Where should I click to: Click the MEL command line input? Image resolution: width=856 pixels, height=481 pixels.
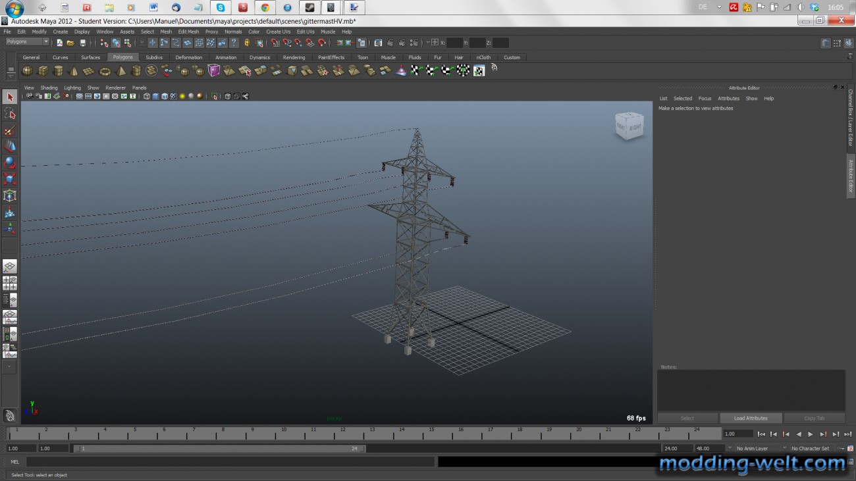[230, 462]
